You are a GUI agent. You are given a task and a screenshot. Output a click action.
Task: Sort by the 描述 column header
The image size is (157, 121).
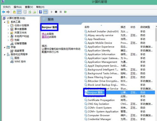click(x=123, y=27)
